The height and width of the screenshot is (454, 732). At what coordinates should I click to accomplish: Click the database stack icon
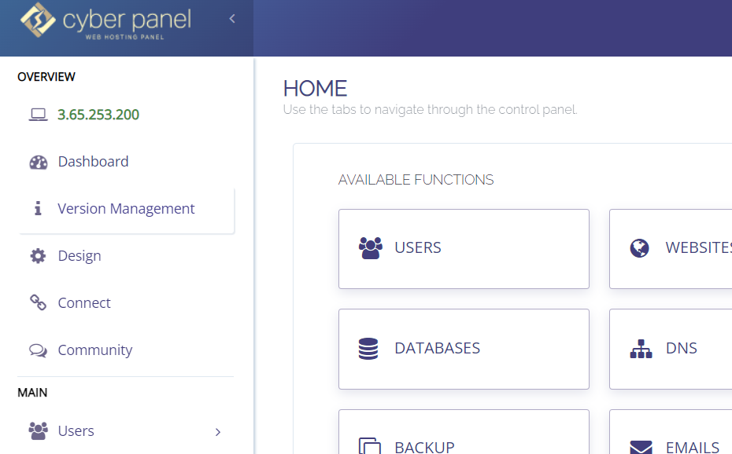point(368,349)
